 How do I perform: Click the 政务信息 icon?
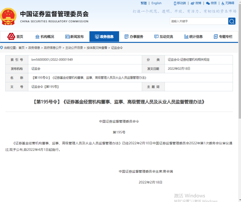pyautogui.click(x=97, y=36)
